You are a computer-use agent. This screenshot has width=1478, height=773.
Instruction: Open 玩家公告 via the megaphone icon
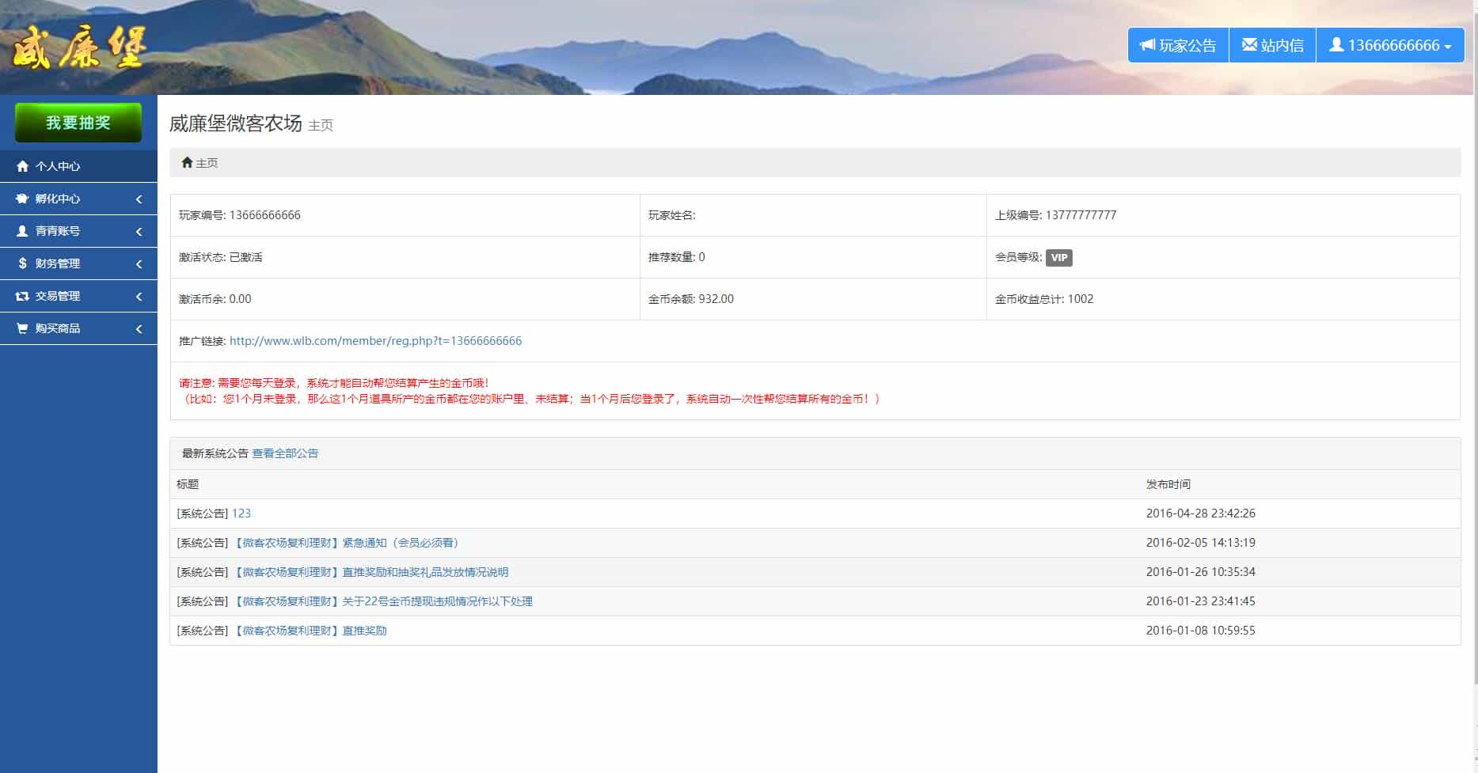(1147, 45)
